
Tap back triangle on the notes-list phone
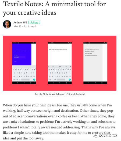pos(89,83)
